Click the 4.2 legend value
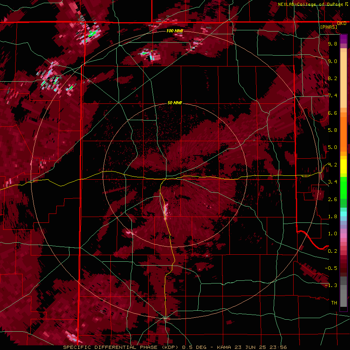This screenshot has width=350, height=350. pyautogui.click(x=332, y=165)
